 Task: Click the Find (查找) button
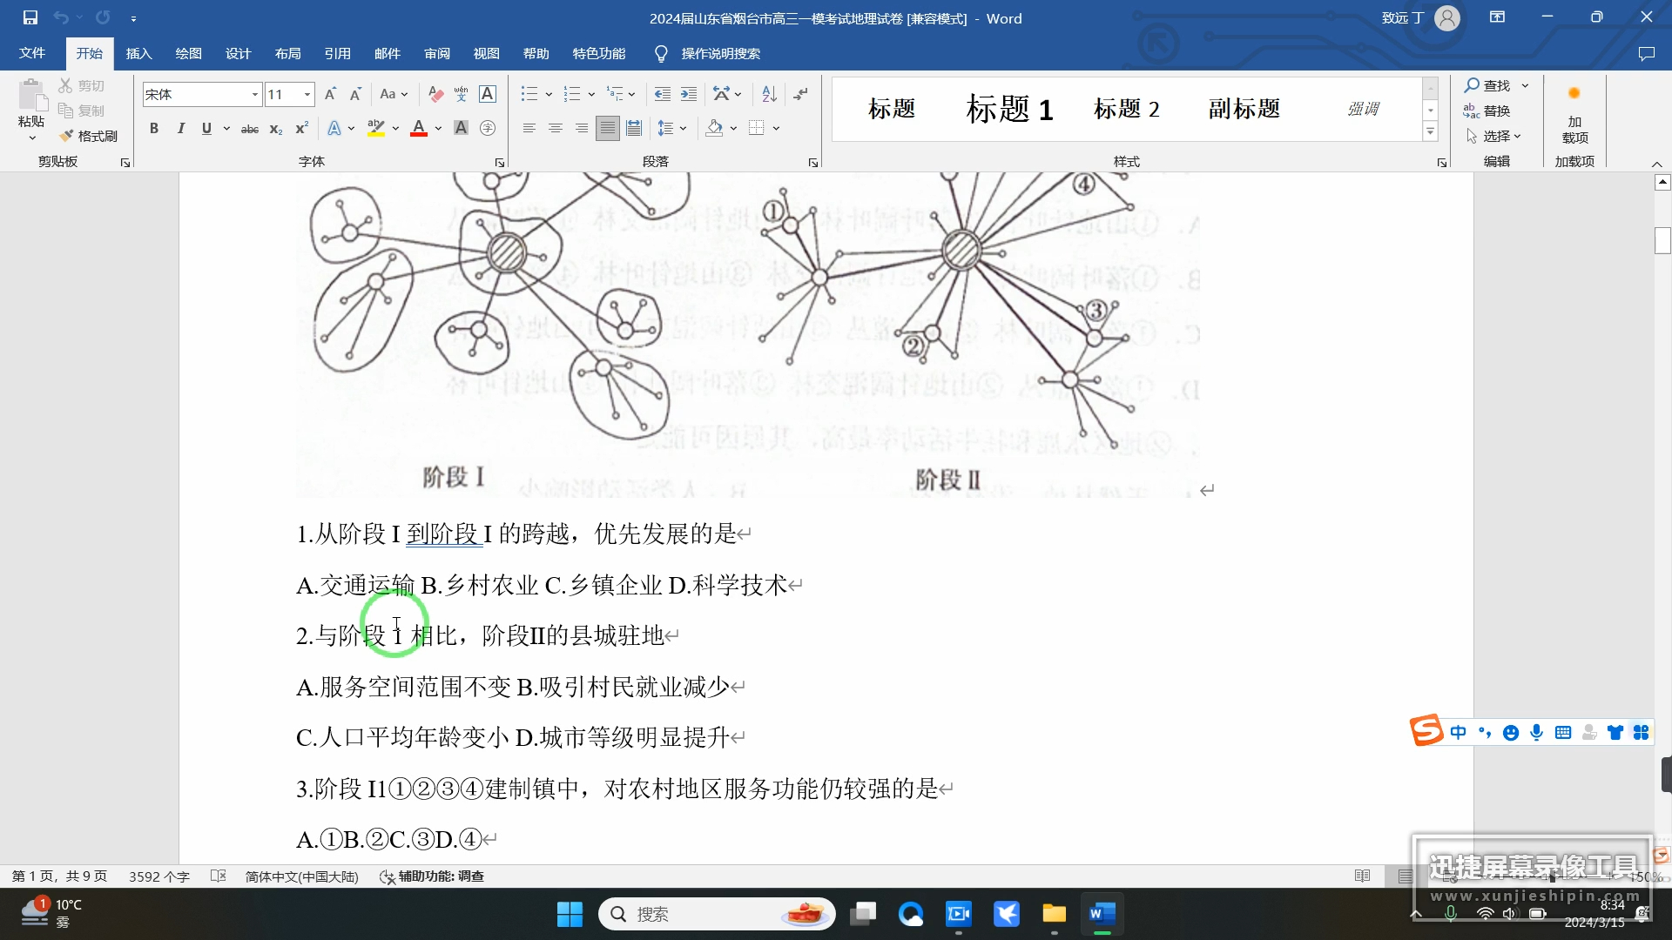pos(1488,85)
